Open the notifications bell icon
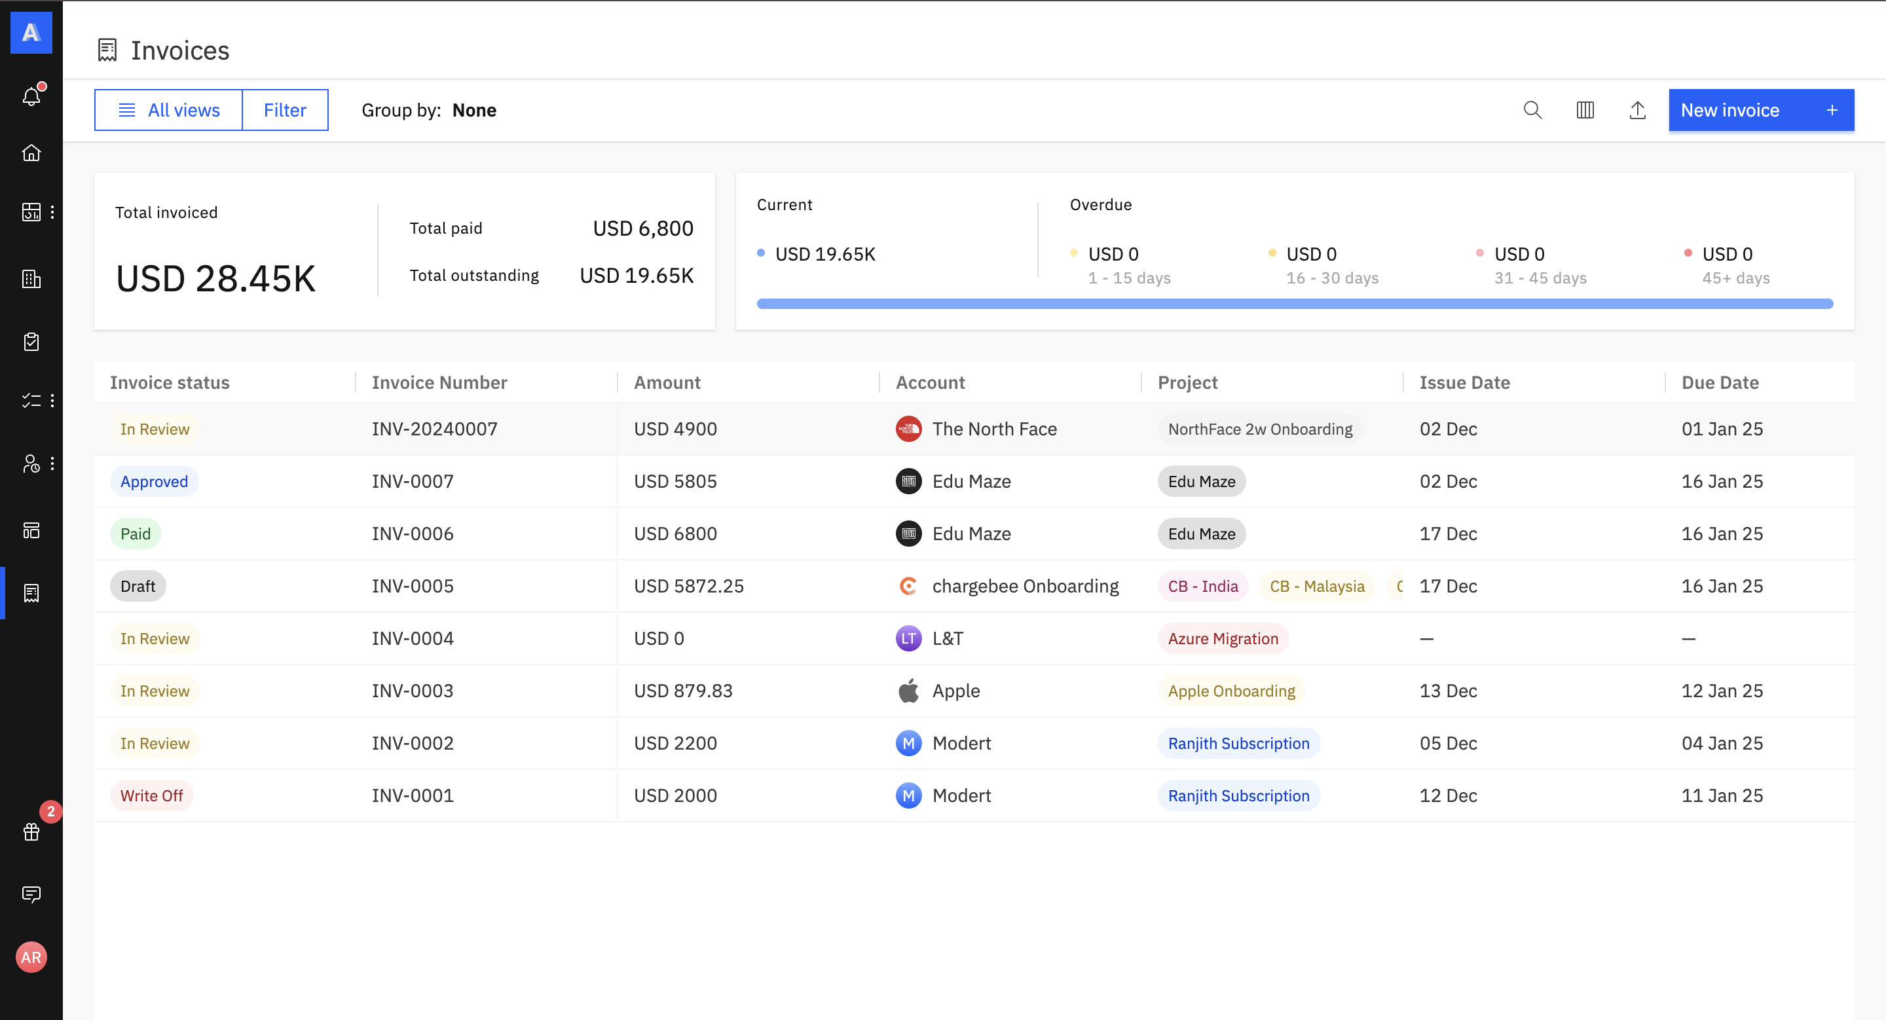 coord(31,96)
